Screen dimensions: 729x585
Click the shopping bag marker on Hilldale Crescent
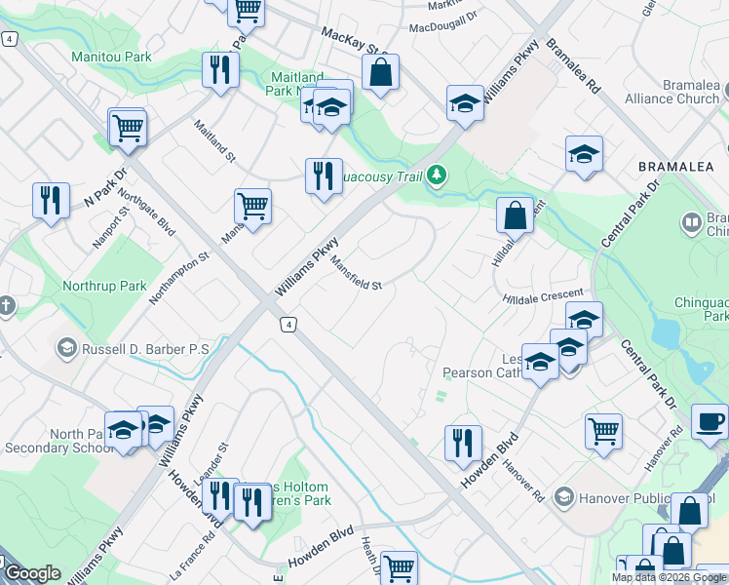click(515, 216)
